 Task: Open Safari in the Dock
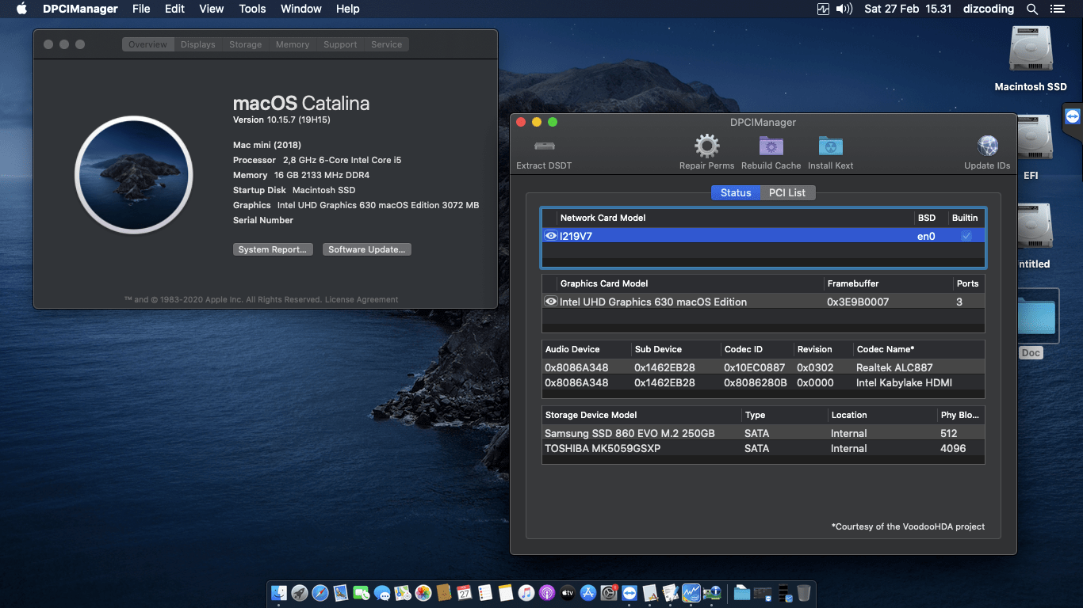320,593
